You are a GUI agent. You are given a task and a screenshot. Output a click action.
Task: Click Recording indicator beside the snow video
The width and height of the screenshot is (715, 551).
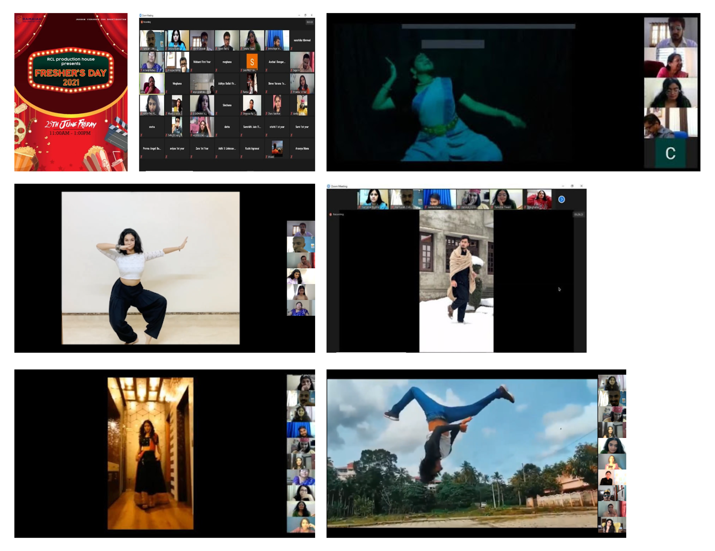pyautogui.click(x=330, y=214)
